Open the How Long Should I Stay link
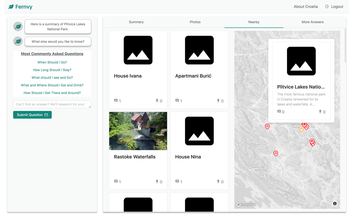Image resolution: width=349 pixels, height=220 pixels. pos(52,70)
